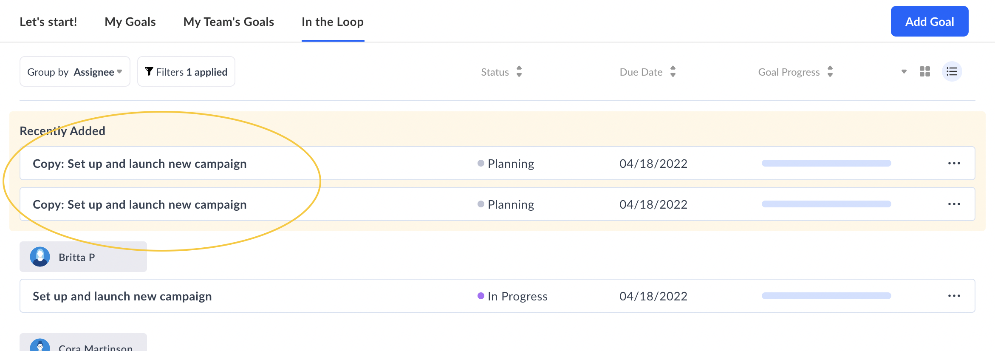Click the Add Goal button
Image resolution: width=995 pixels, height=351 pixels.
(929, 22)
